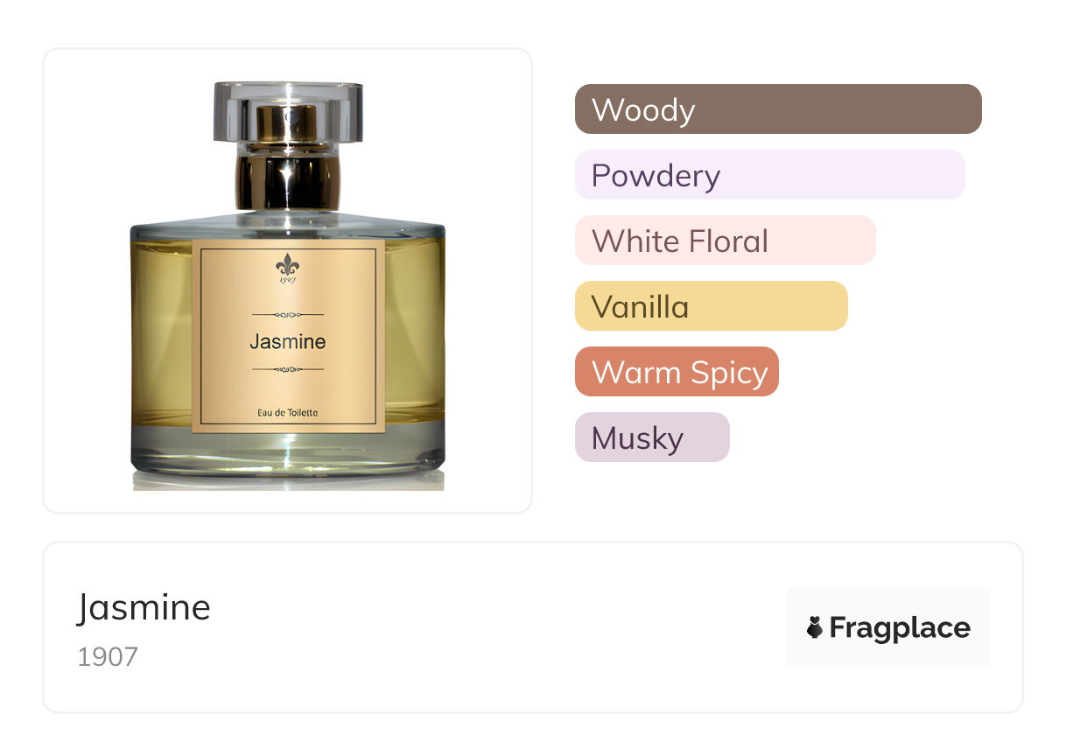Click the Jasmine name printed on label
Viewport: 1066px width, 756px height.
click(288, 342)
